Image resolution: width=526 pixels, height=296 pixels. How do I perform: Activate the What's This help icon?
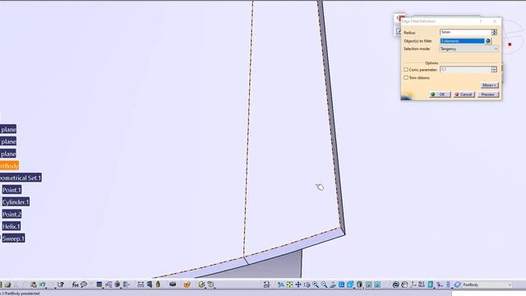(x=60, y=284)
